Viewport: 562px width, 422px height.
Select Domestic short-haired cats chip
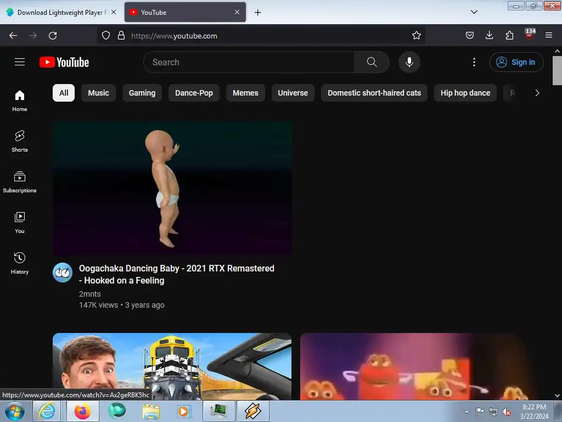click(374, 93)
